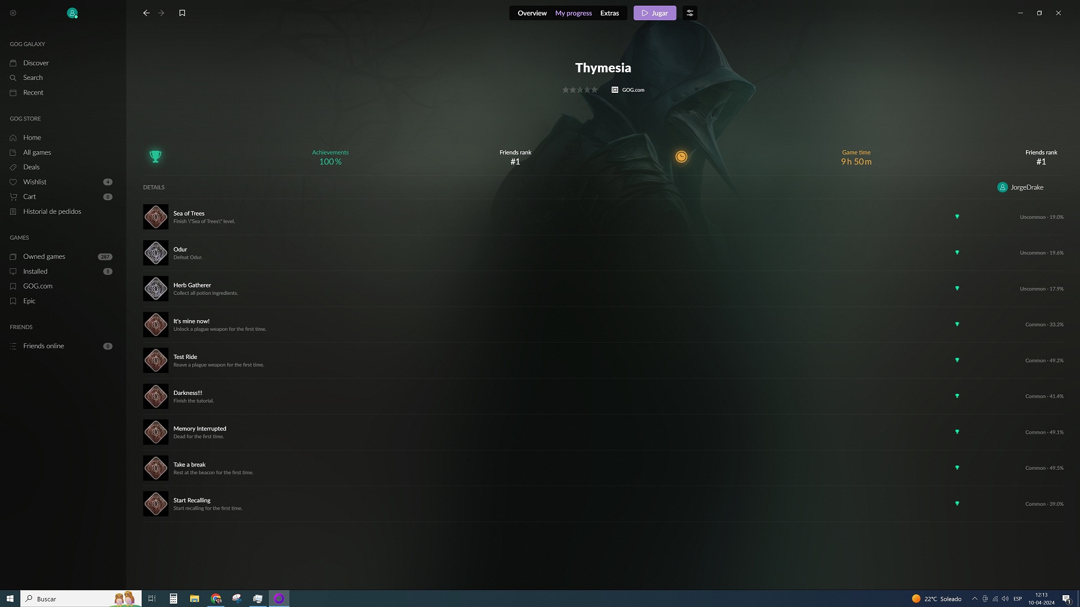The height and width of the screenshot is (607, 1080).
Task: Click the It's mine now! achievement icon
Action: (x=156, y=325)
